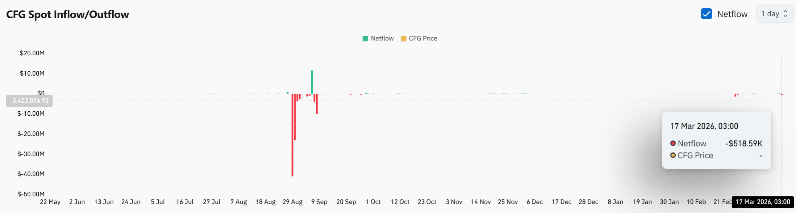Click the green inflow bar near 9 Sep

click(312, 82)
